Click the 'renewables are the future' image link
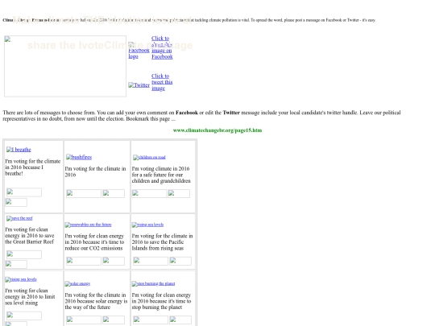Image resolution: width=435 pixels, height=326 pixels. pyautogui.click(x=88, y=225)
